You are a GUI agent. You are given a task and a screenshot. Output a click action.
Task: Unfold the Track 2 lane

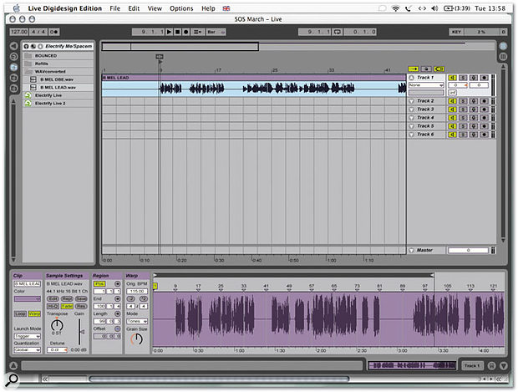click(x=412, y=101)
